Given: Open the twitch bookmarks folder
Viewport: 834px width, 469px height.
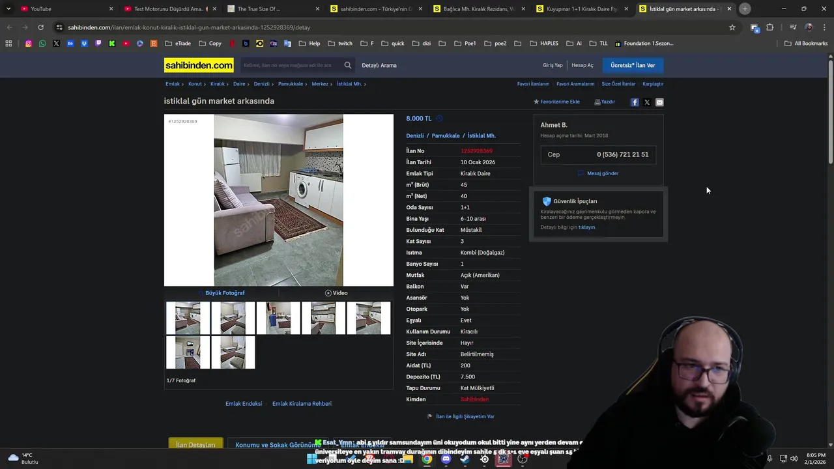Looking at the screenshot, I should click(340, 44).
